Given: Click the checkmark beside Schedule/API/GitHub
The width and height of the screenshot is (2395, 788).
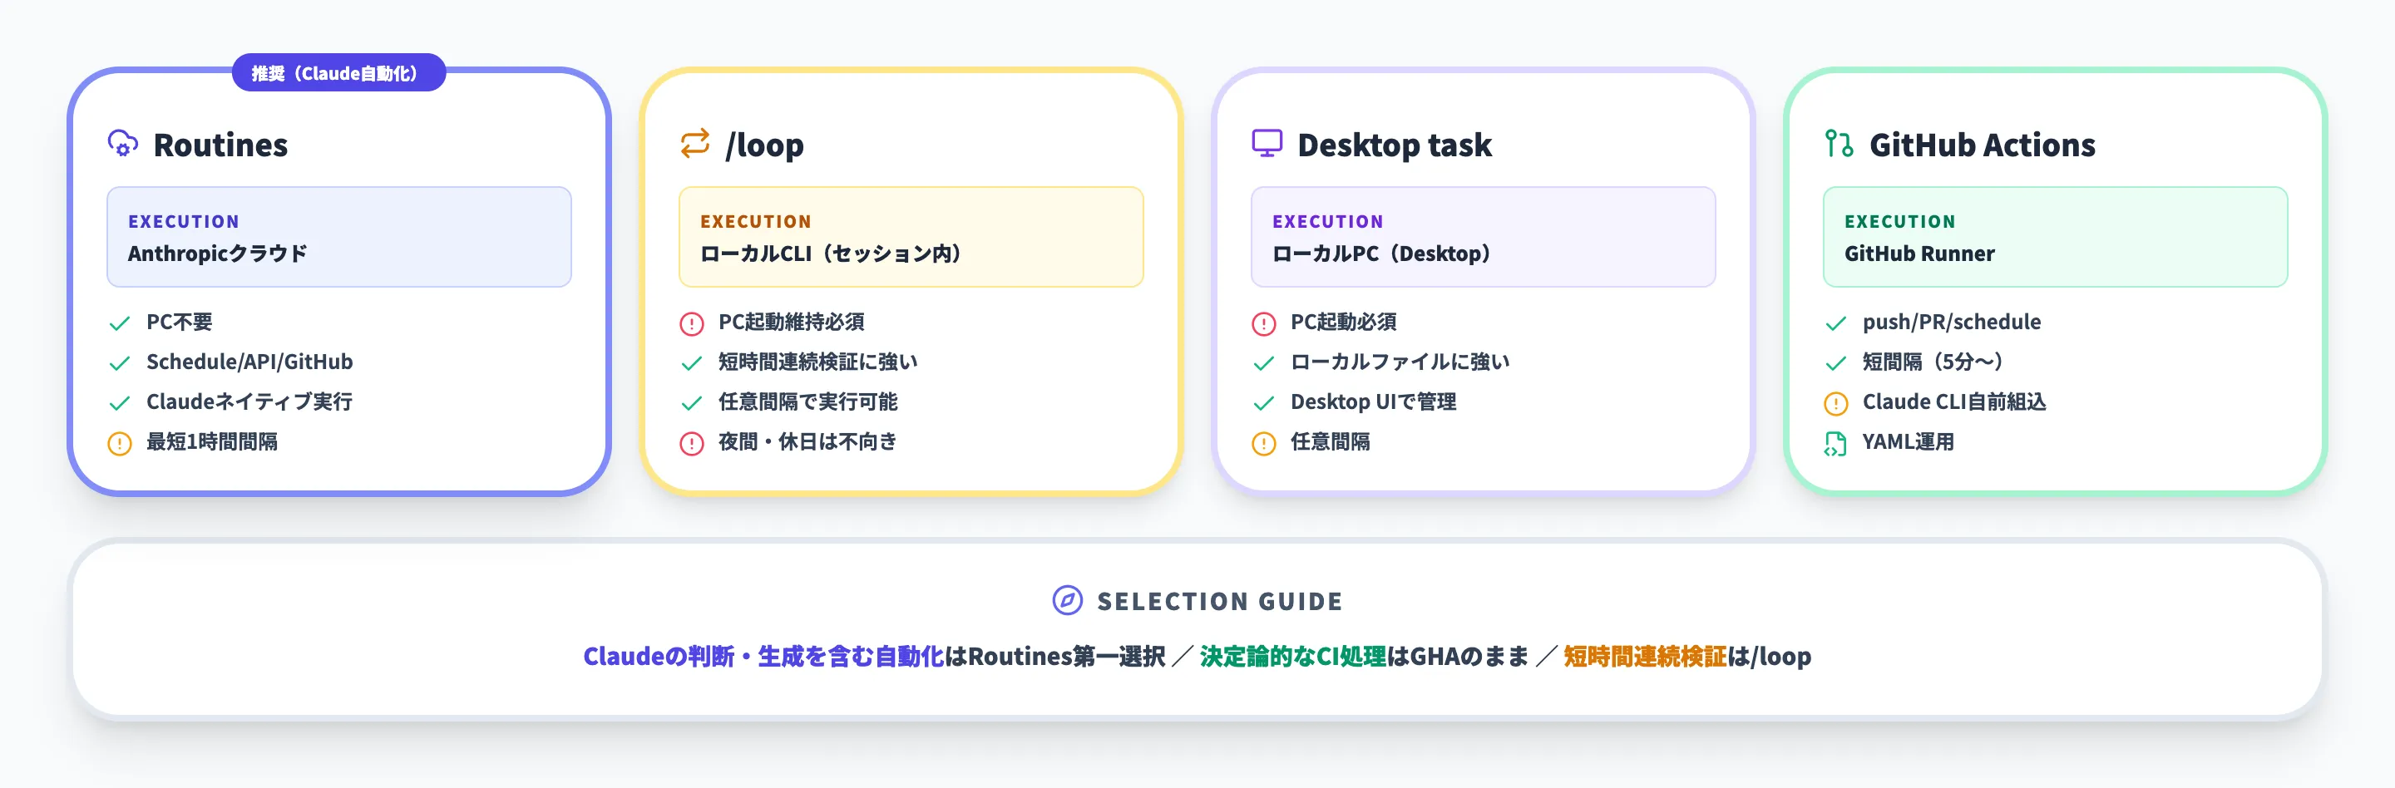Looking at the screenshot, I should (x=120, y=363).
